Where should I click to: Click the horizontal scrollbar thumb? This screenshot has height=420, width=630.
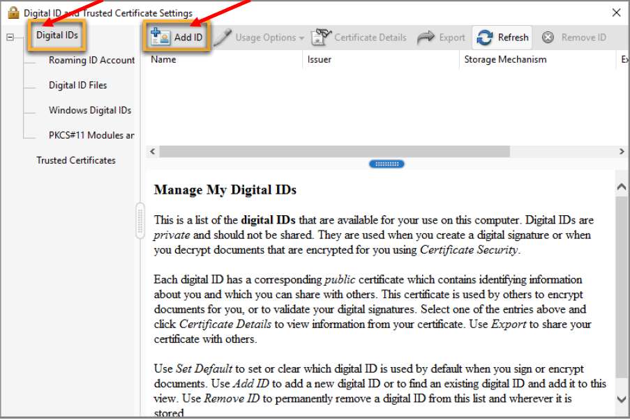pyautogui.click(x=335, y=151)
